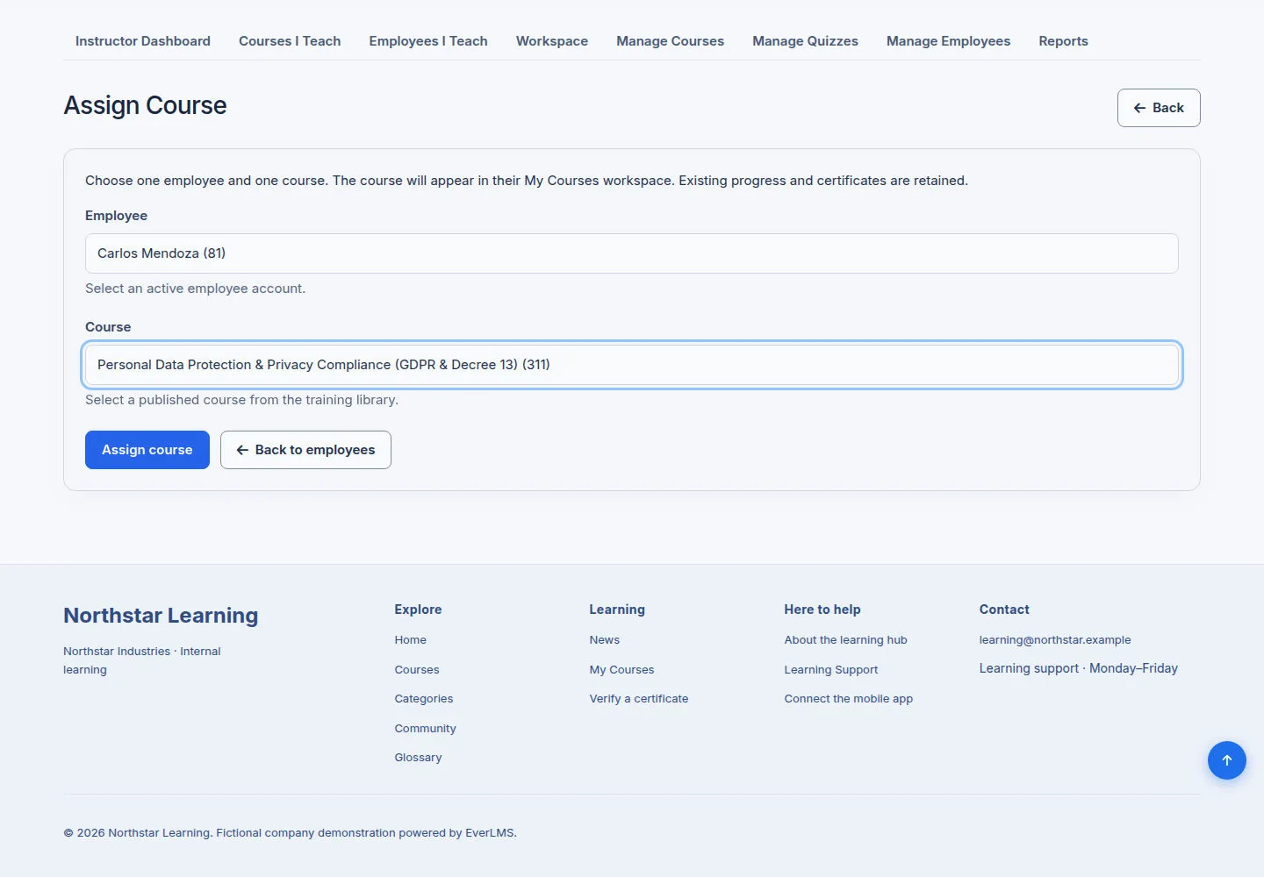Click the Contact footer heading
The height and width of the screenshot is (877, 1264).
click(1004, 610)
